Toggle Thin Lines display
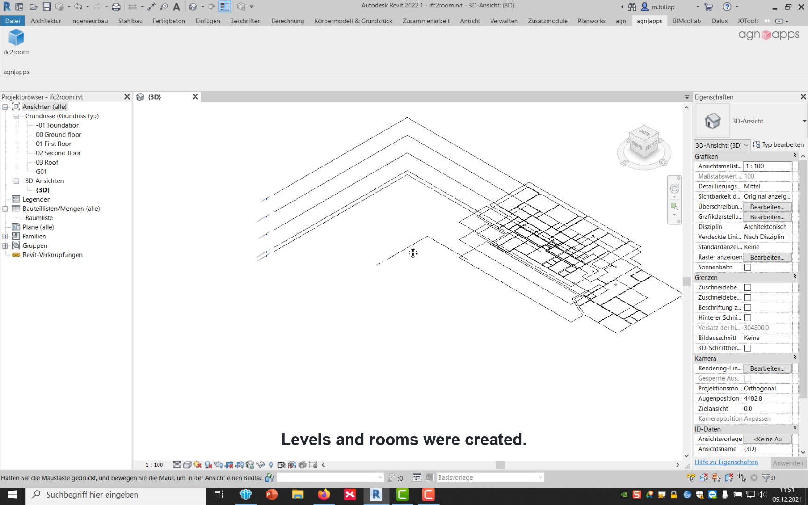This screenshot has width=808, height=505. point(225,7)
